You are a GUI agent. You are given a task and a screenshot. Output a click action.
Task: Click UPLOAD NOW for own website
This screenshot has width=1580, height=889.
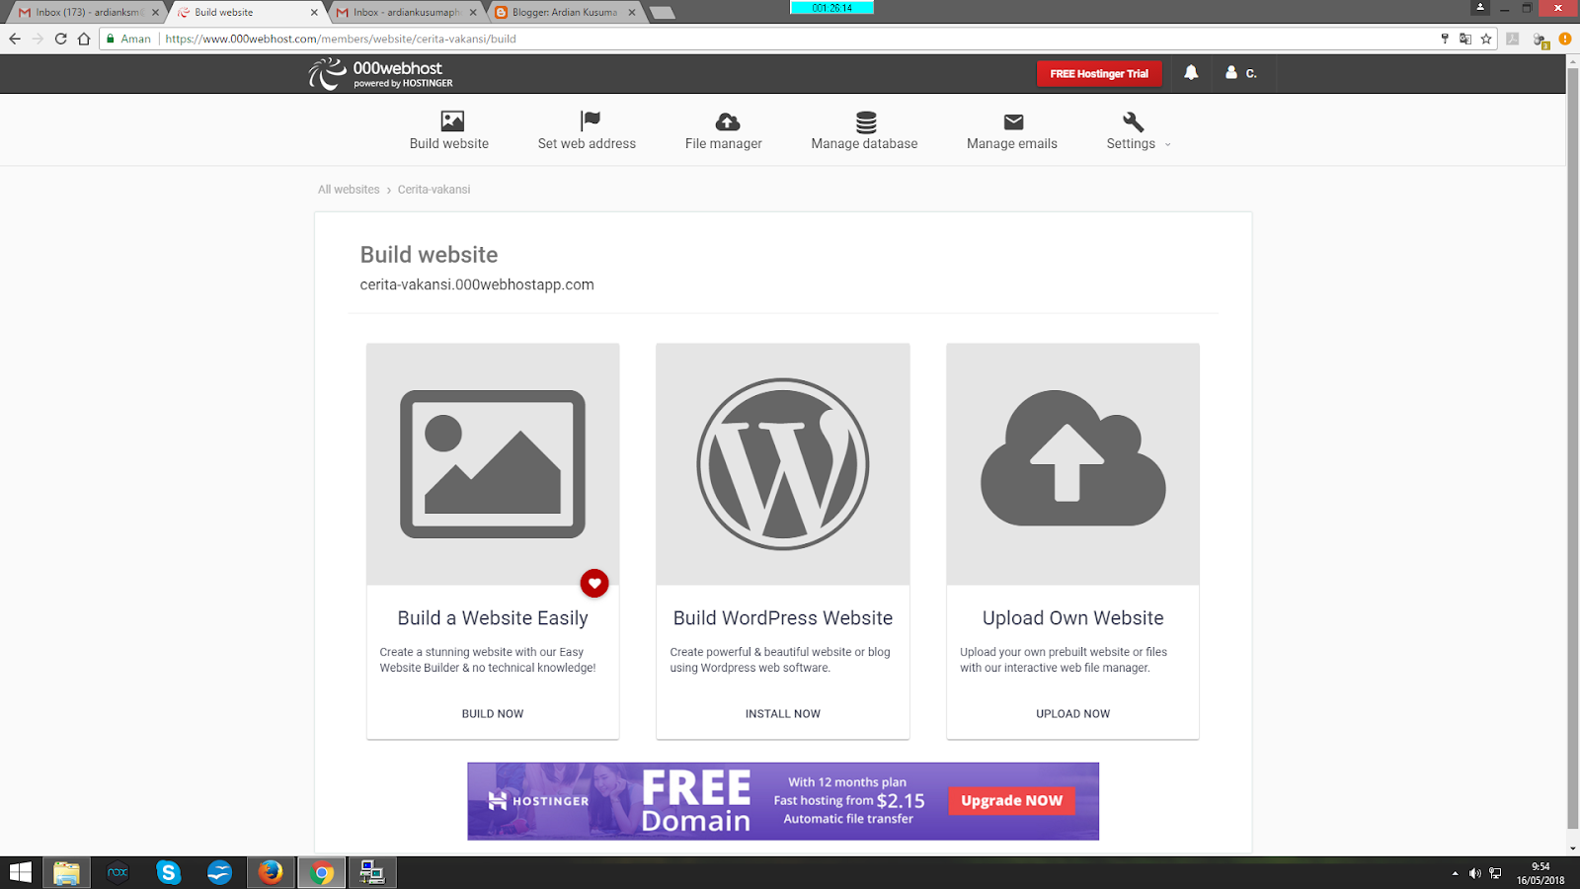[1072, 713]
